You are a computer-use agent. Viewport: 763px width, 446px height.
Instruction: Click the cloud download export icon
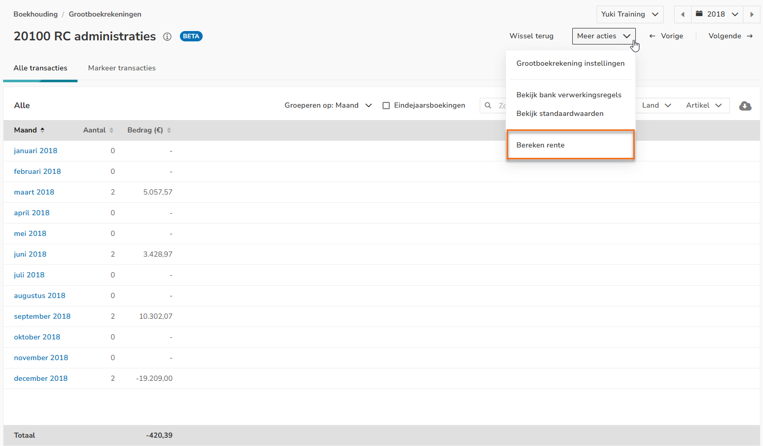point(745,106)
